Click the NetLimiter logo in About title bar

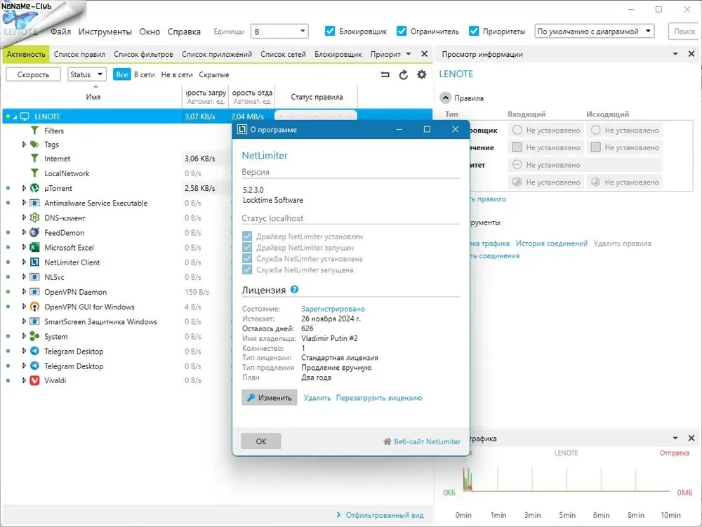pyautogui.click(x=242, y=130)
